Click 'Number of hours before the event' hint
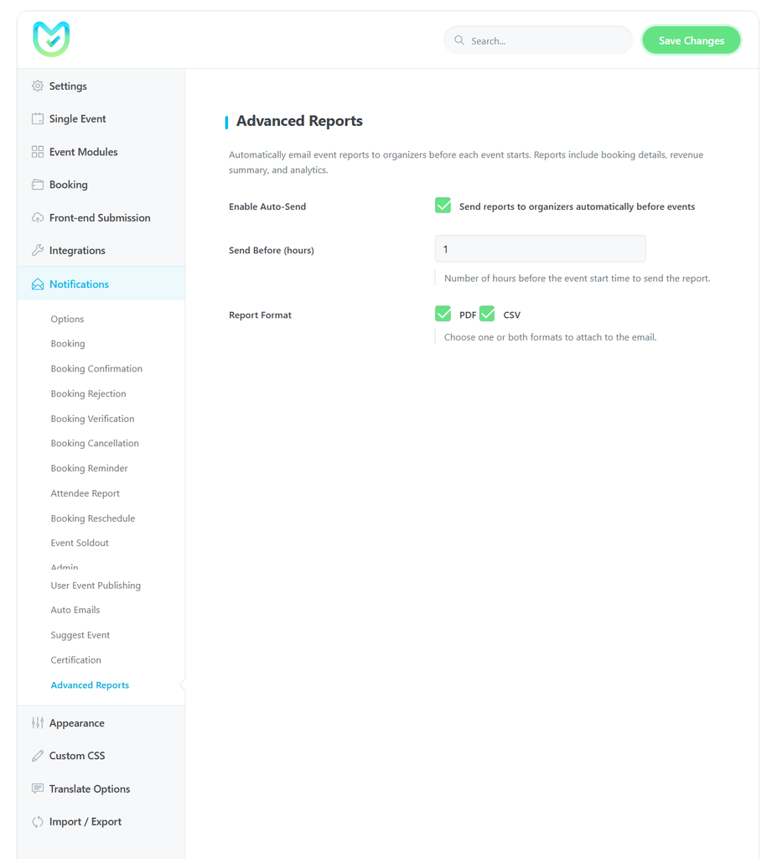This screenshot has width=777, height=859. [x=577, y=279]
